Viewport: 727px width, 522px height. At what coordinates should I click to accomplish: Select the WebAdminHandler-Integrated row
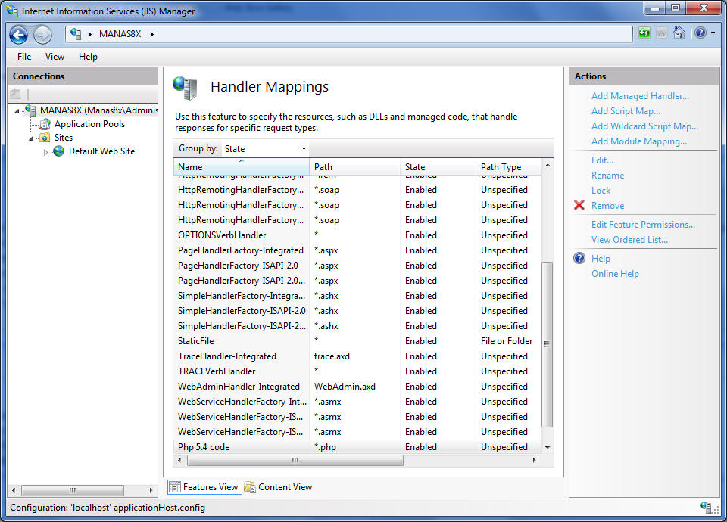(357, 387)
